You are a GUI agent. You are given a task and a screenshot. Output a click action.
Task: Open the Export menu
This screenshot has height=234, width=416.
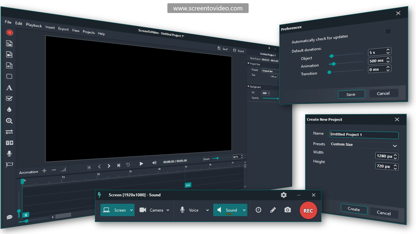pos(63,29)
